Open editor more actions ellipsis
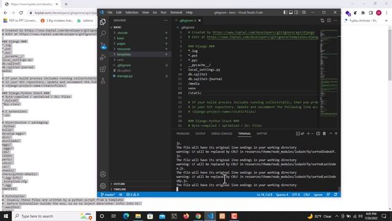This screenshot has width=392, height=221. [x=336, y=20]
